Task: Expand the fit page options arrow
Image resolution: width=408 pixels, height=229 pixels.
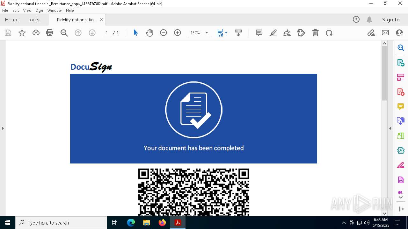Action: (226, 33)
